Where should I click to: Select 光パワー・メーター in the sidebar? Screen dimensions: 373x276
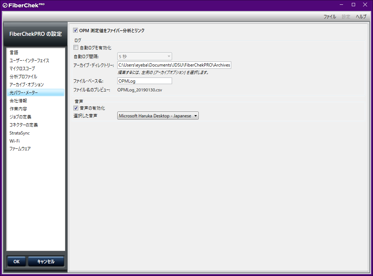[x=36, y=92]
